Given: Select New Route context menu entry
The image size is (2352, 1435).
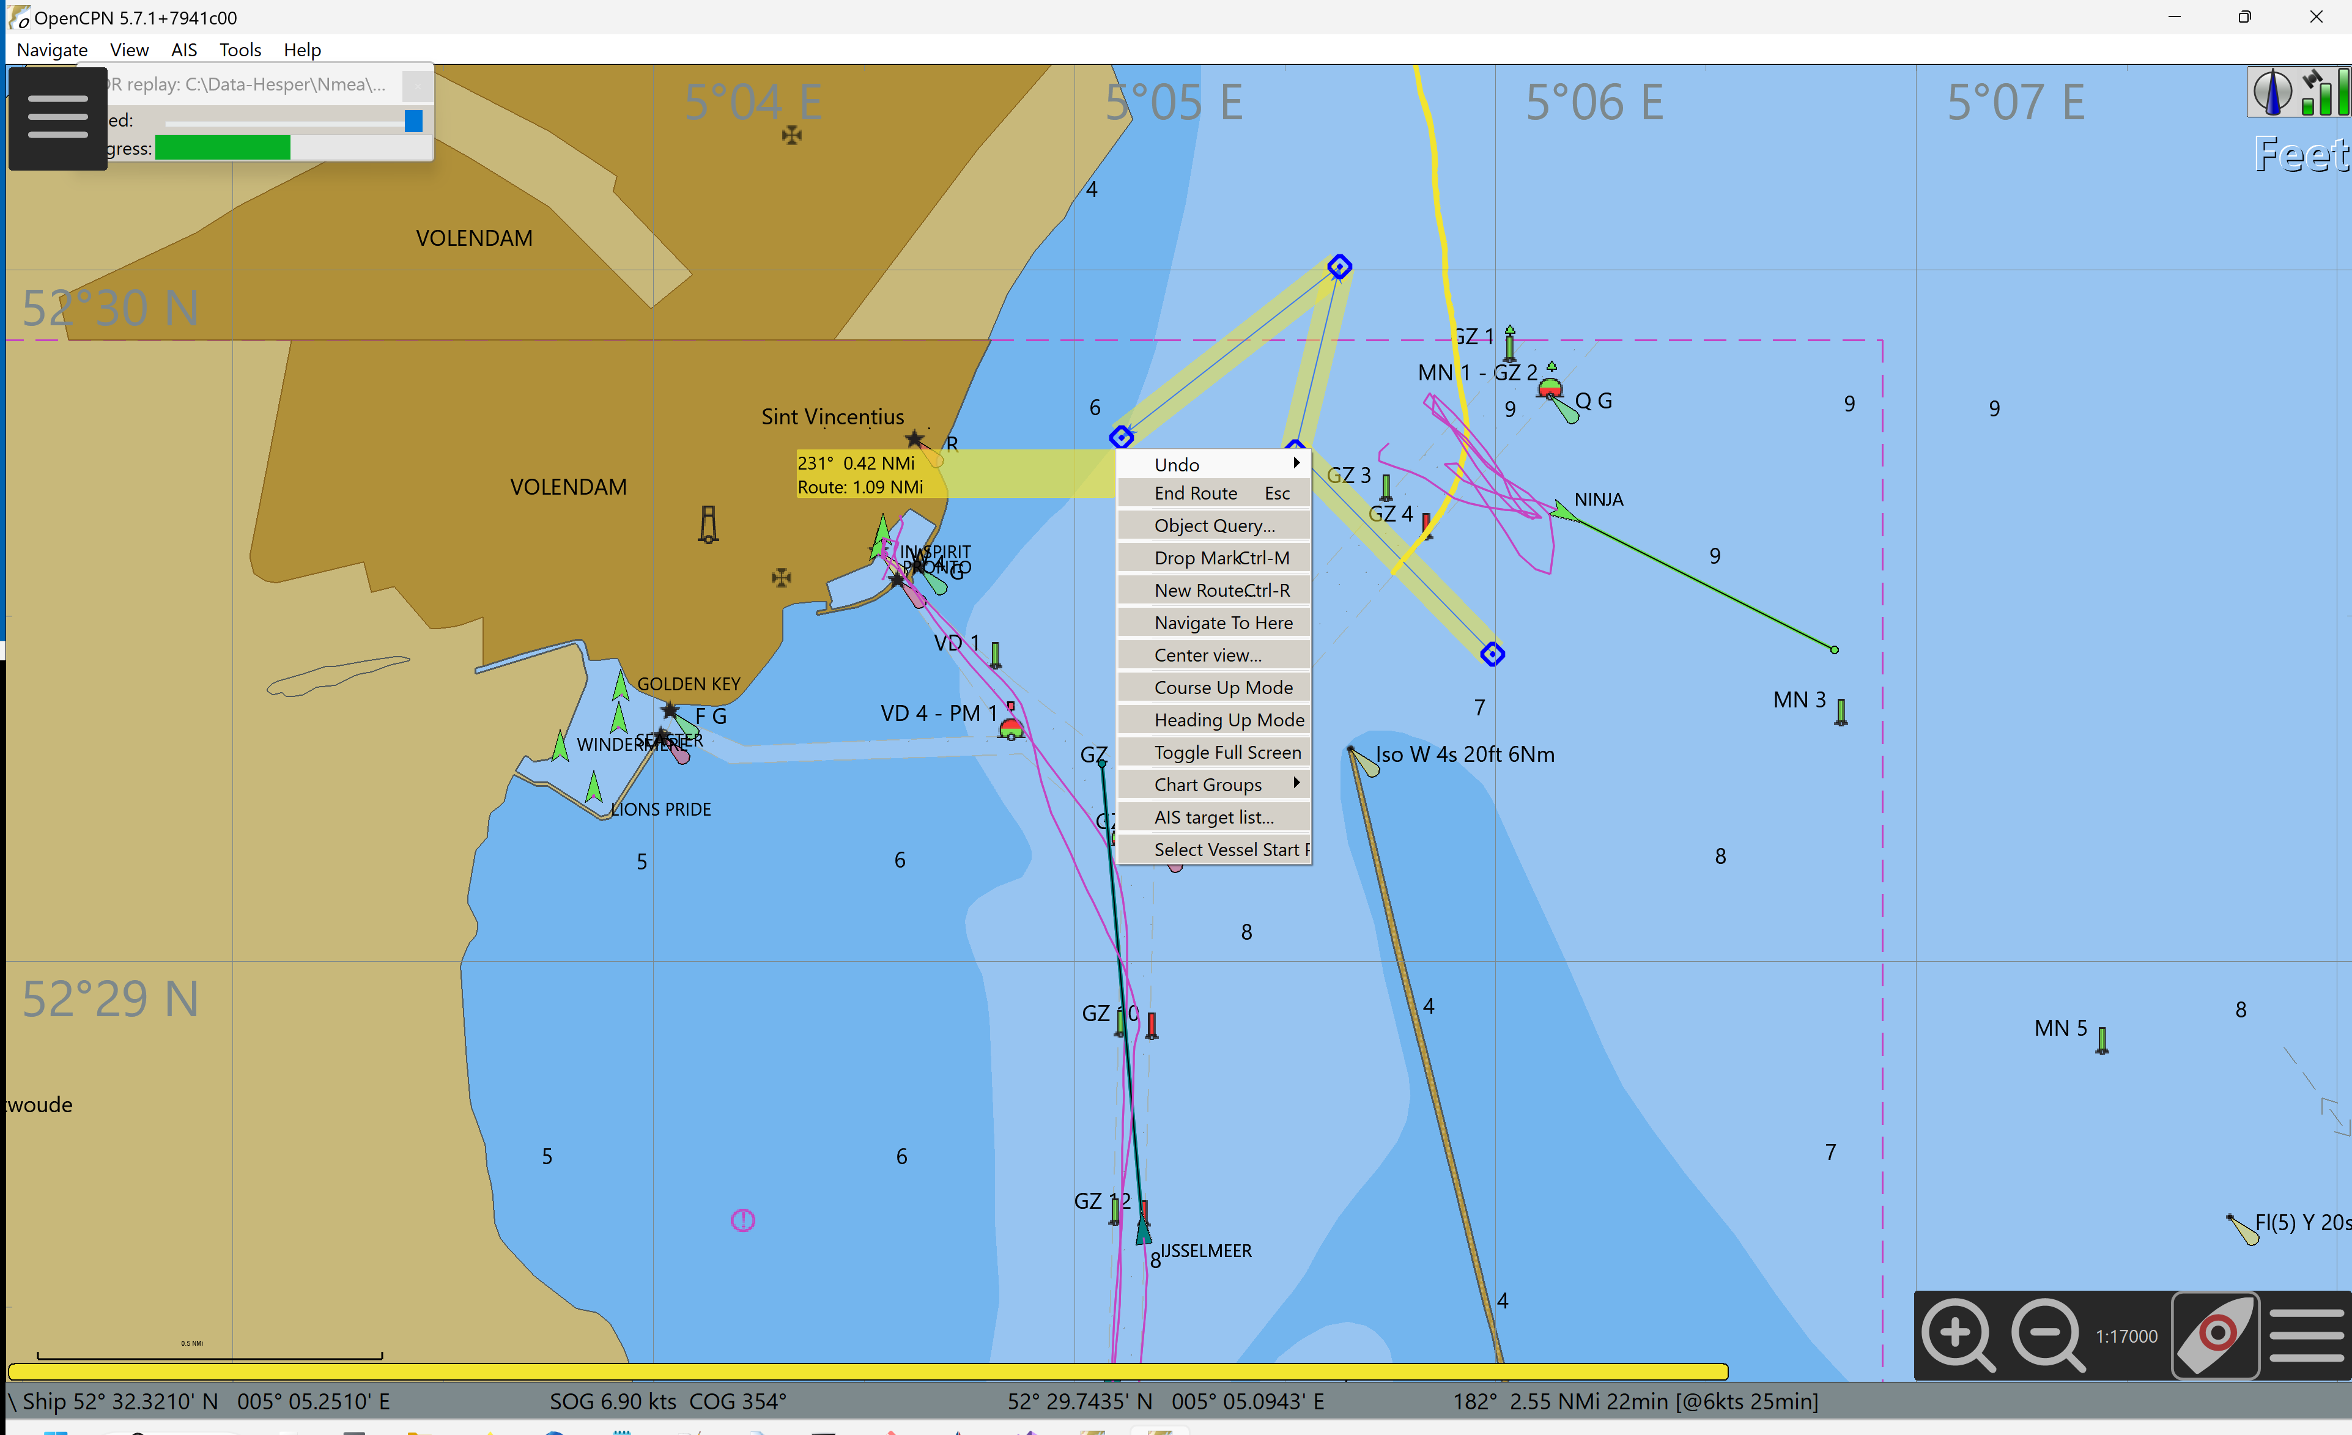Looking at the screenshot, I should tap(1213, 589).
